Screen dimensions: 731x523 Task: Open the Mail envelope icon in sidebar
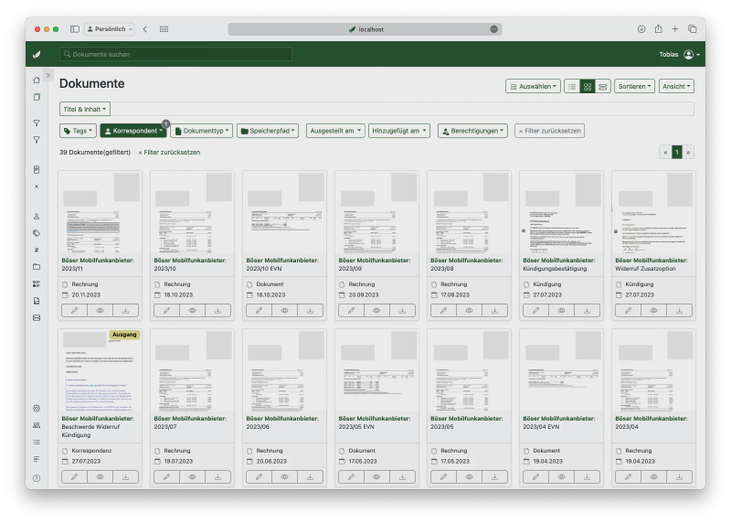[x=37, y=317]
